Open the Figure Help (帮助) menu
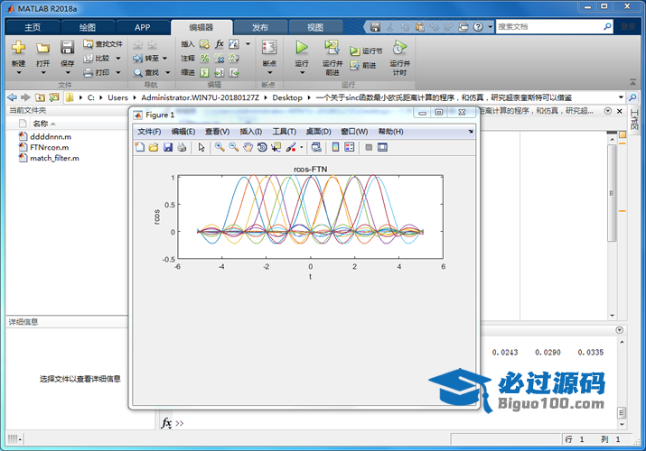Viewport: 646px width, 451px height. tap(391, 132)
